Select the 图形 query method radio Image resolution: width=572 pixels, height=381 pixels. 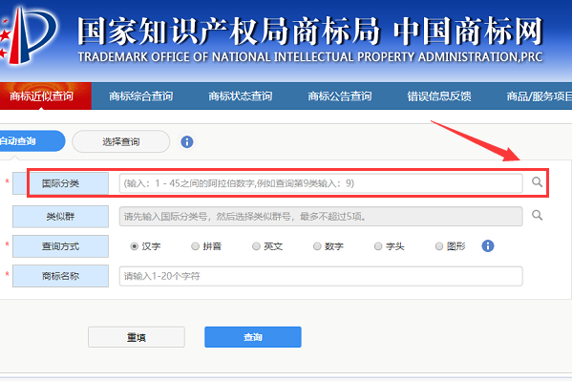coord(439,246)
